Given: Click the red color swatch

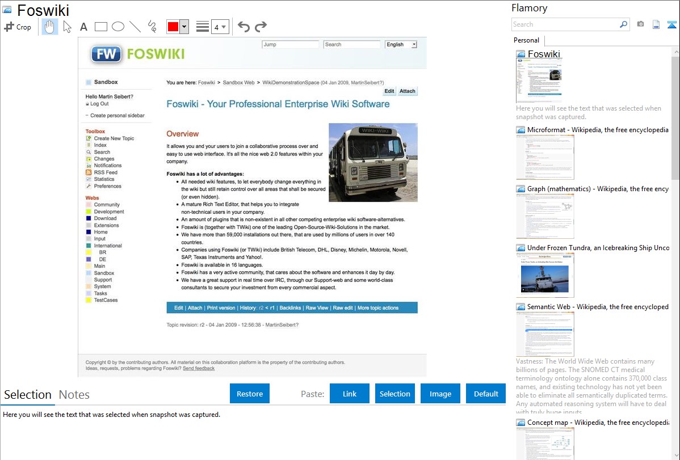Looking at the screenshot, I should point(173,27).
